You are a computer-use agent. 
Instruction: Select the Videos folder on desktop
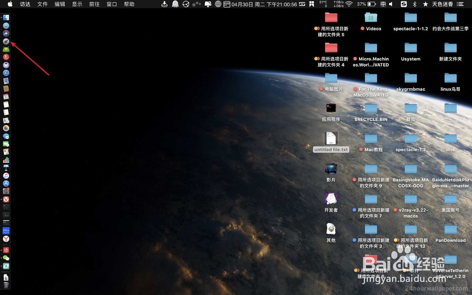371,22
